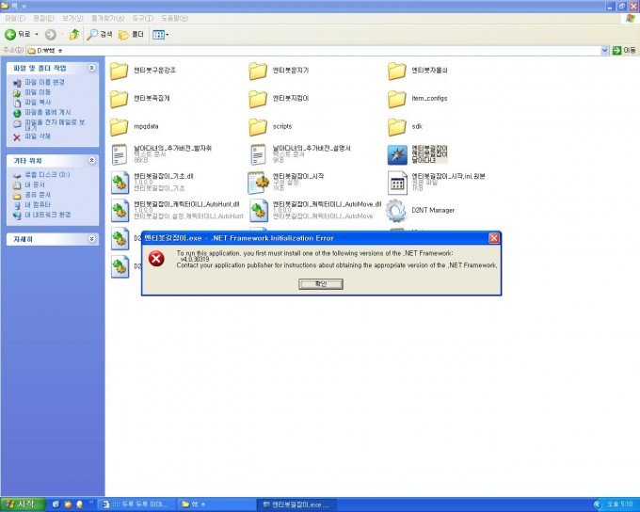Switch to the 두루 두루 taskbar window

tap(137, 505)
